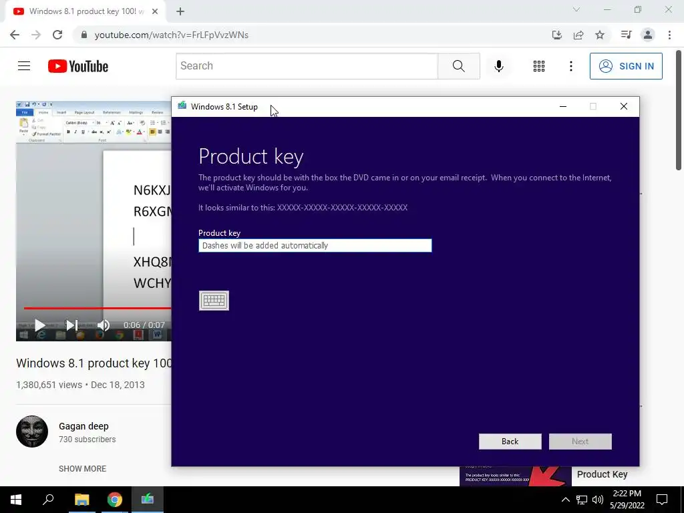Image resolution: width=684 pixels, height=513 pixels.
Task: Click the address bar URL
Action: tap(172, 35)
